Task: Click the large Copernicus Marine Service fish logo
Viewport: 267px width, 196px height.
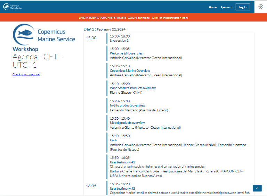Action: (44, 35)
